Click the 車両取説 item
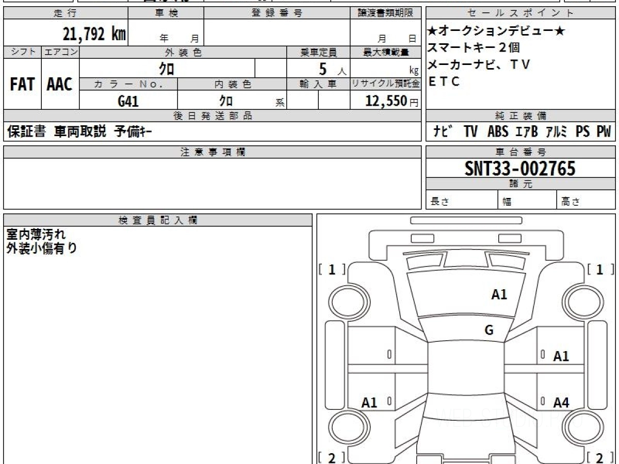This screenshot has height=464, width=619. click(80, 132)
